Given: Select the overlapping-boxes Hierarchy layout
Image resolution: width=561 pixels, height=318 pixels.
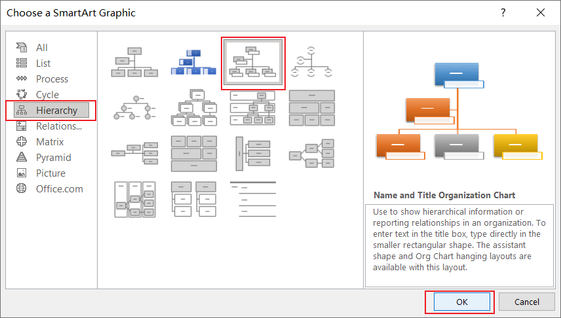Looking at the screenshot, I should coord(193,108).
